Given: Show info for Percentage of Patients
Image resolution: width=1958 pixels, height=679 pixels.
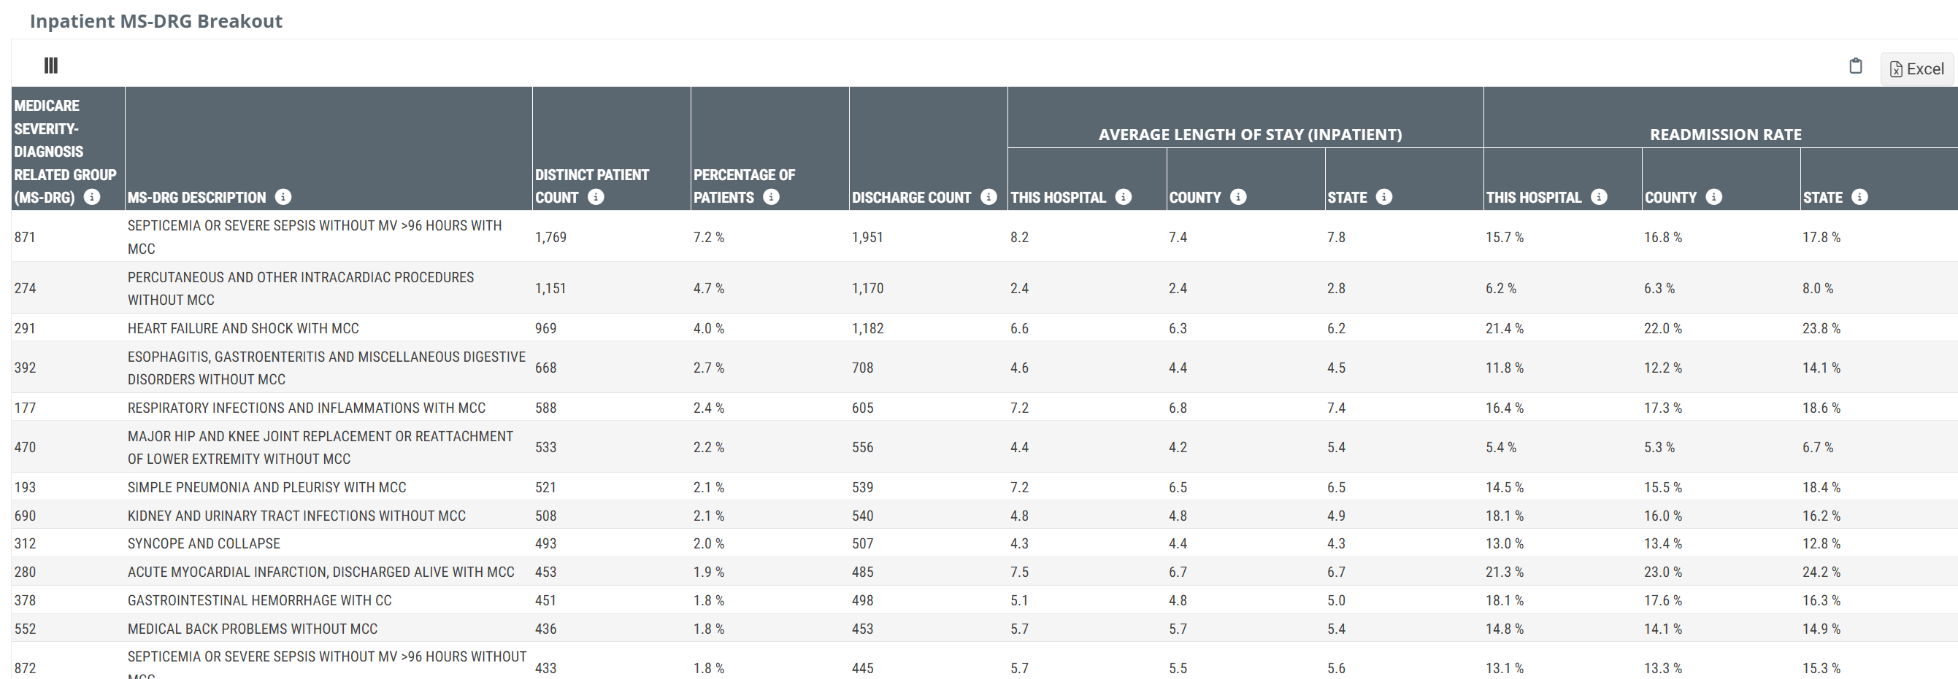Looking at the screenshot, I should click(x=771, y=198).
